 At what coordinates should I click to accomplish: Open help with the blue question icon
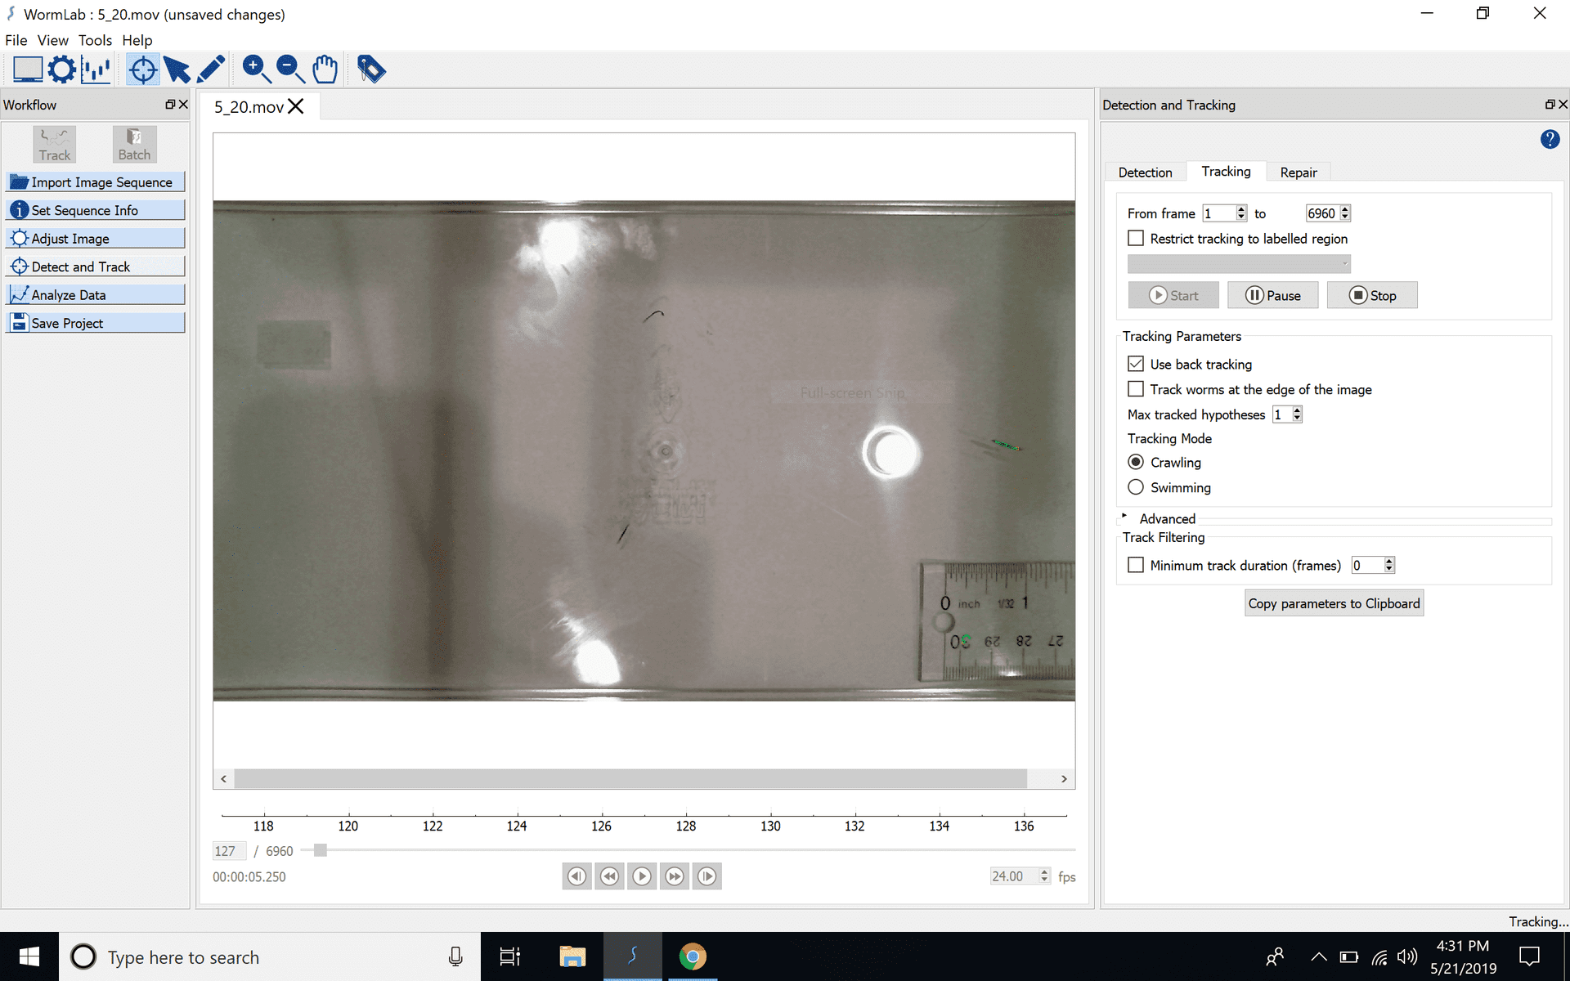click(x=1549, y=139)
